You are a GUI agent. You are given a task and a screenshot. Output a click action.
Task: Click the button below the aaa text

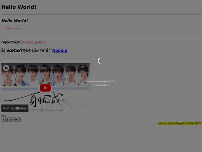point(12,119)
